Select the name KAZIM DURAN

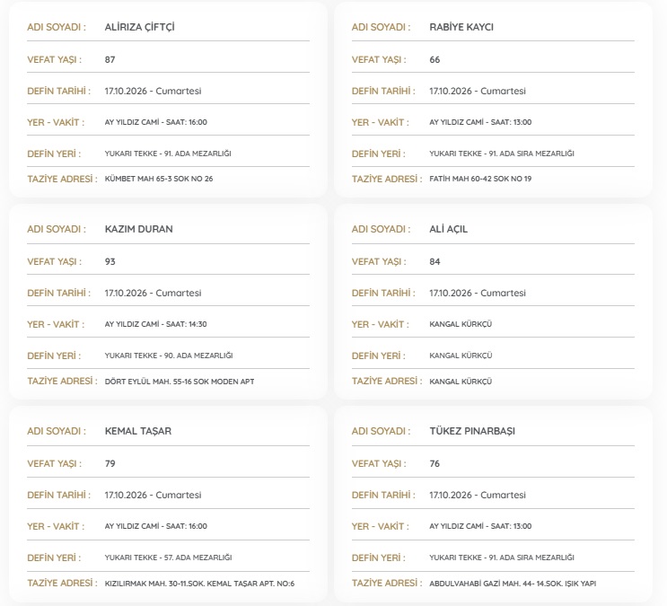pyautogui.click(x=138, y=229)
